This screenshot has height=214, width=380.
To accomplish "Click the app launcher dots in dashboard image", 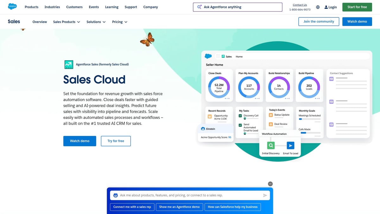I will point(218,56).
